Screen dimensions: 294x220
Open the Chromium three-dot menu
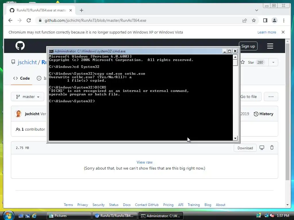pyautogui.click(x=284, y=20)
